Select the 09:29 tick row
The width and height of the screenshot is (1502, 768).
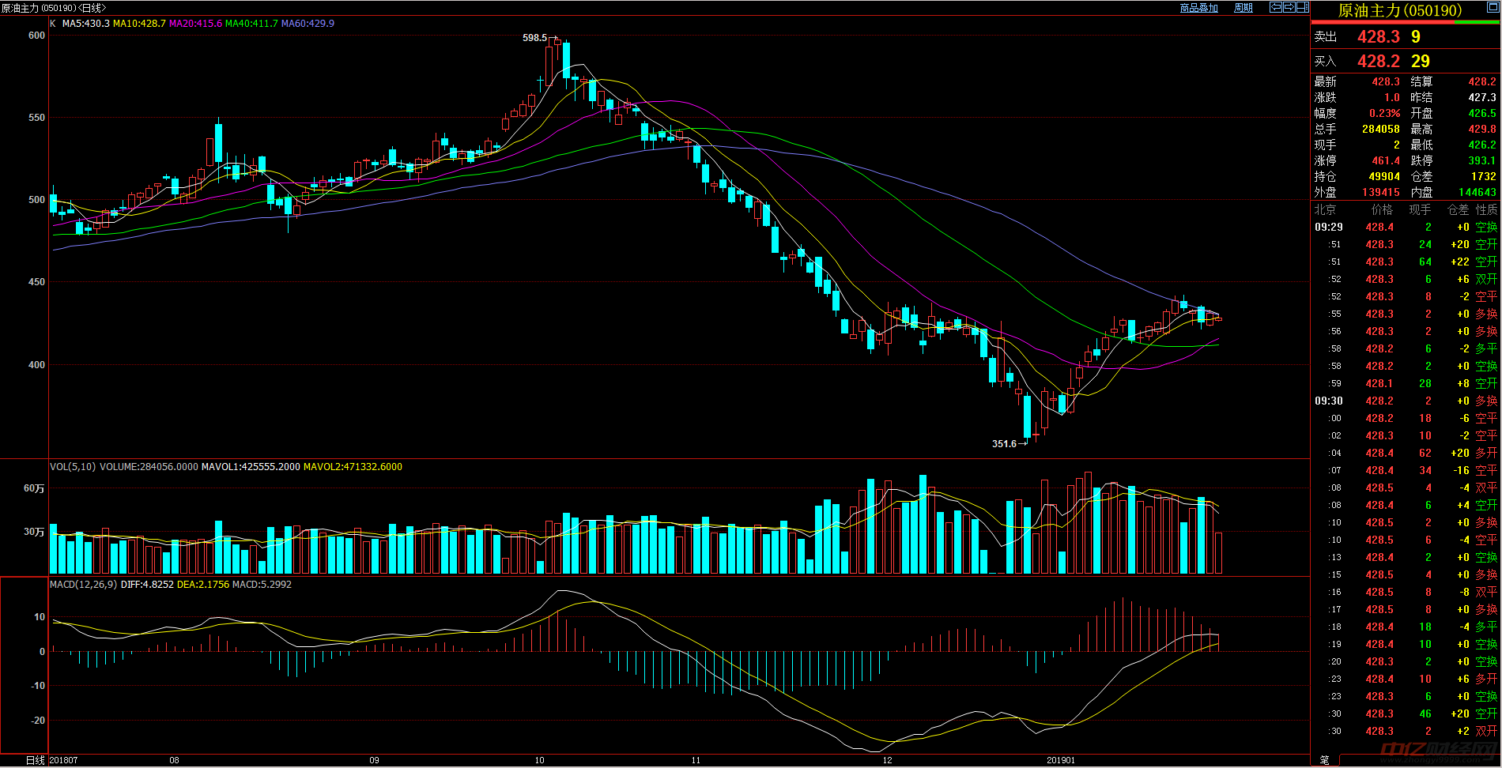pyautogui.click(x=1406, y=227)
